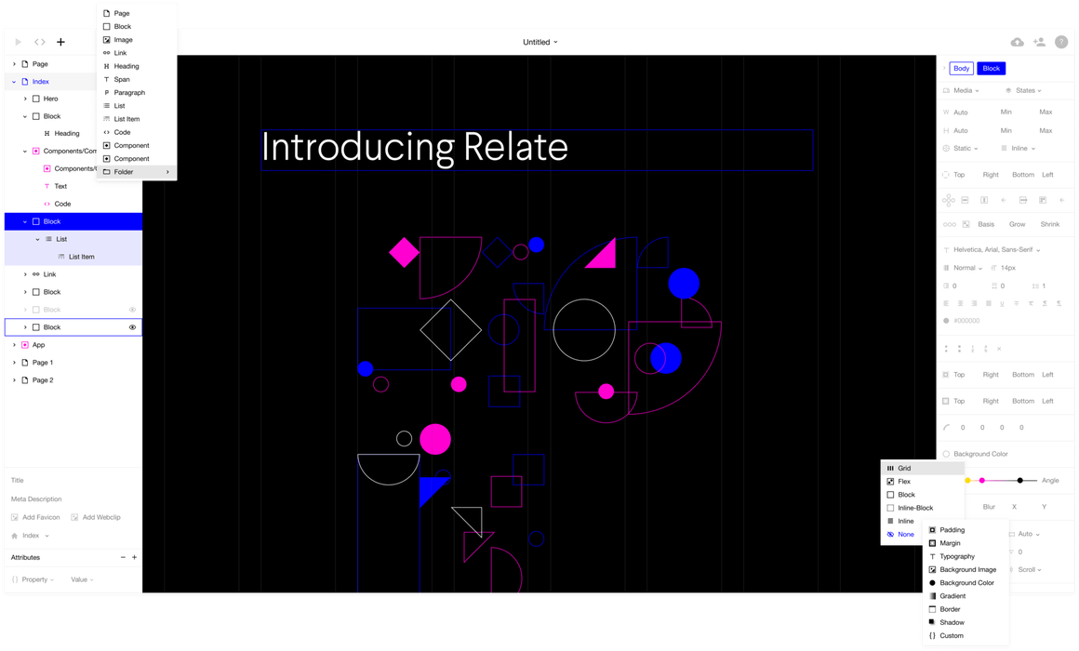Click the Add Favicon image icon
Screen dimensions: 1079x651
15,517
